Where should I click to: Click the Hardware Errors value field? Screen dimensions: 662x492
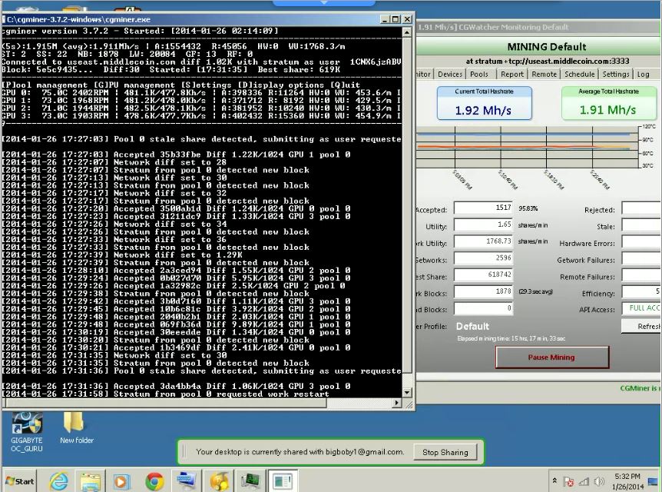click(x=642, y=241)
